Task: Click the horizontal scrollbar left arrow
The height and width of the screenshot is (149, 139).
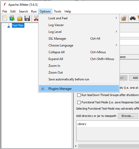Action: 76,146
